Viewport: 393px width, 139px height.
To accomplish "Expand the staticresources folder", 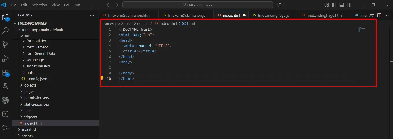I will pos(36,104).
